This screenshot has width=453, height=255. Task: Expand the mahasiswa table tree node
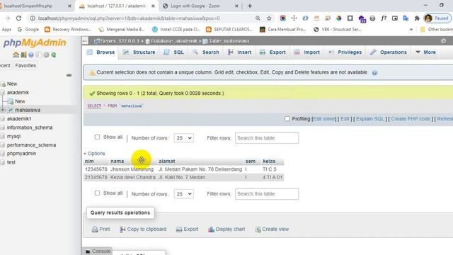(3, 110)
